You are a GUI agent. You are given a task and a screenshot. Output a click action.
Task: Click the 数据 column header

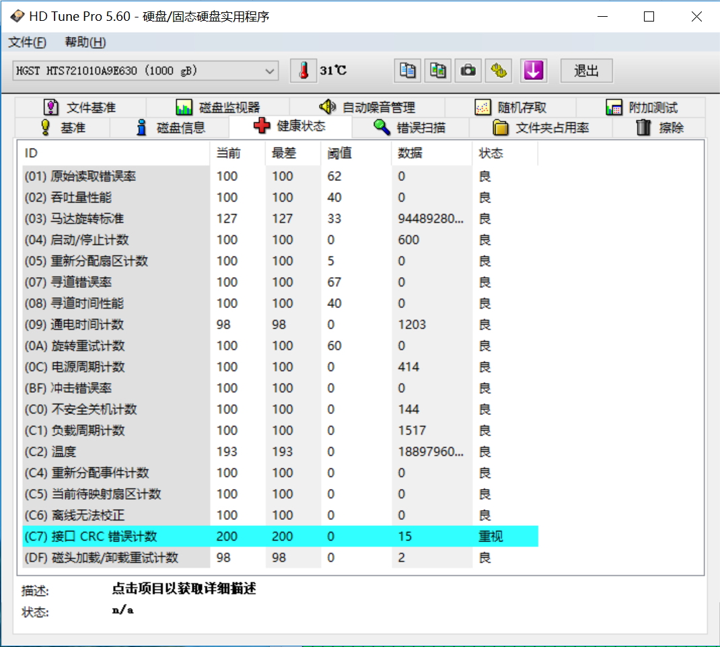point(410,153)
